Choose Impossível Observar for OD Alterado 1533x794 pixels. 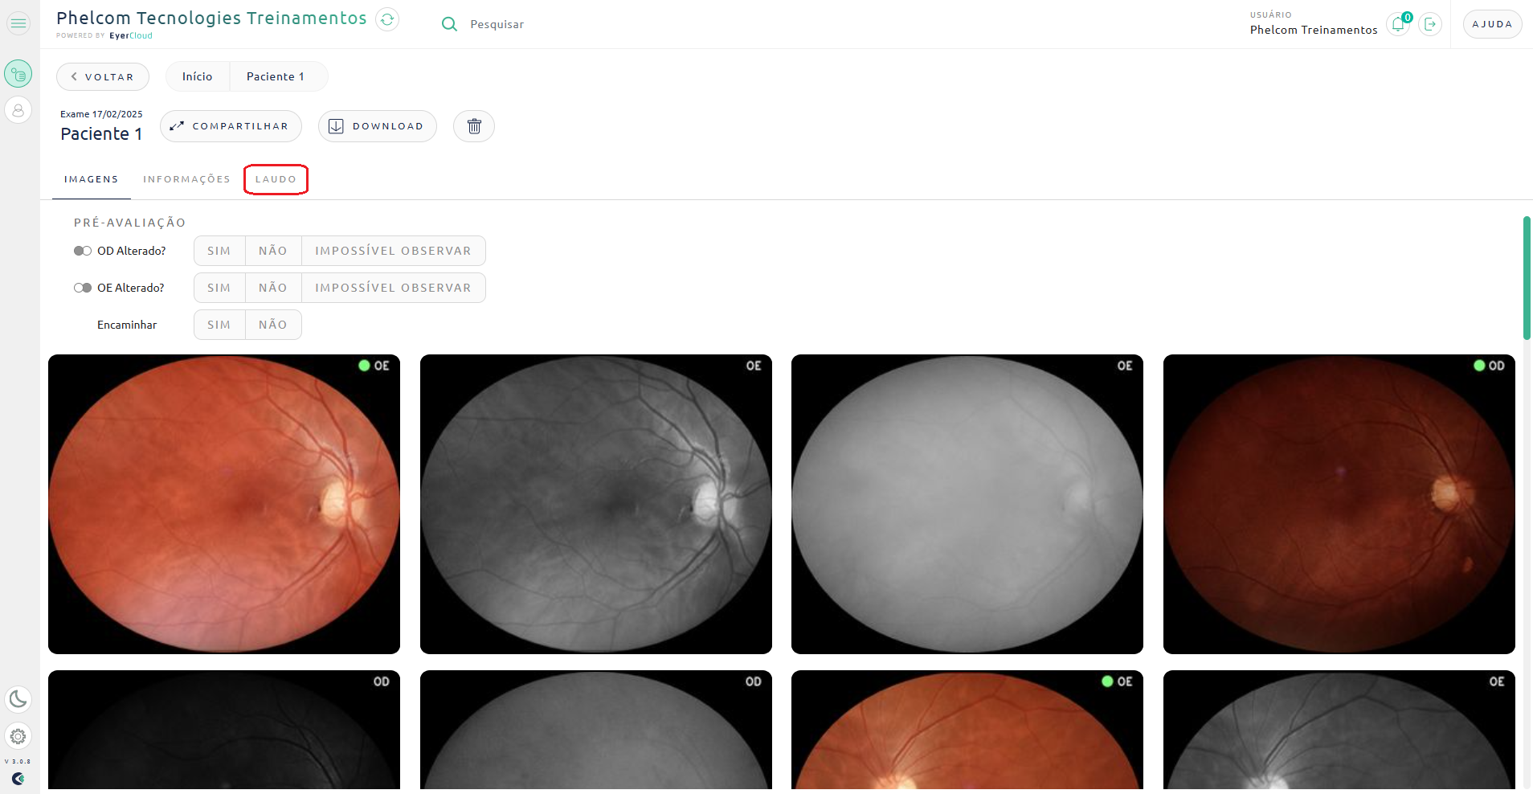pos(393,251)
